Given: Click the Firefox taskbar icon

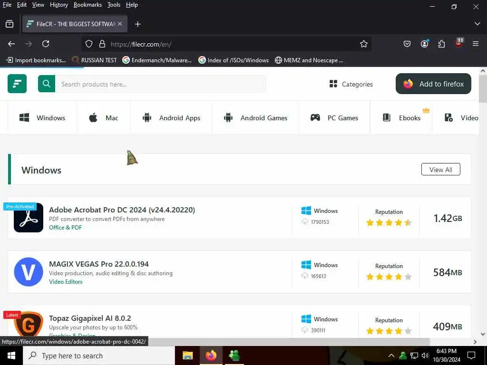Looking at the screenshot, I should click(x=211, y=355).
